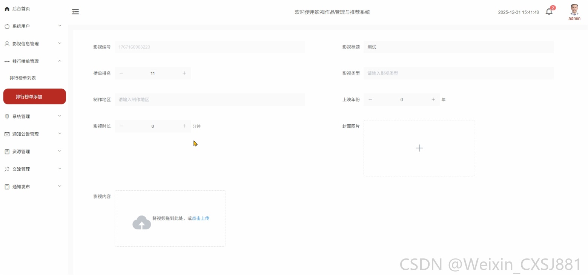This screenshot has height=275, width=588.
Task: Click the icon beside 系统管理
Action: (7, 117)
